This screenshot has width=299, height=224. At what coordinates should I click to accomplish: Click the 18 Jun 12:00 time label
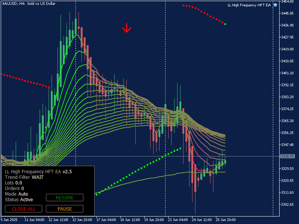(130, 220)
